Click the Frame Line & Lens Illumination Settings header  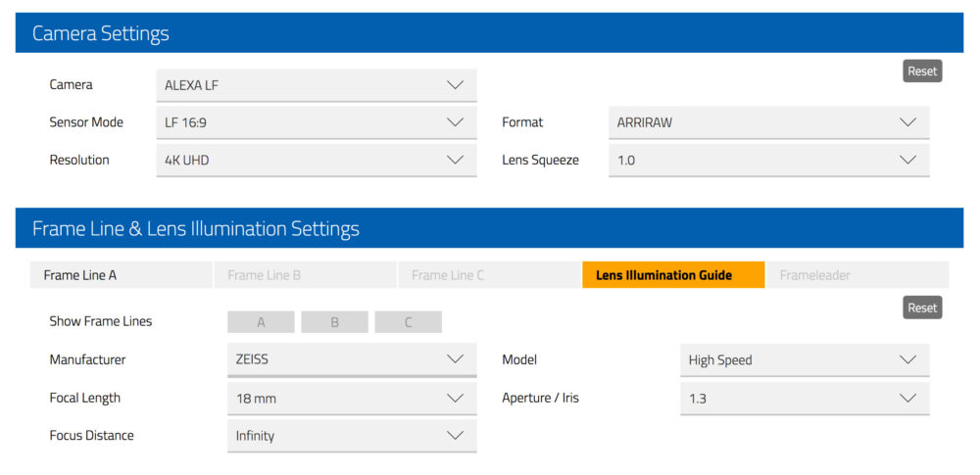[x=489, y=228]
